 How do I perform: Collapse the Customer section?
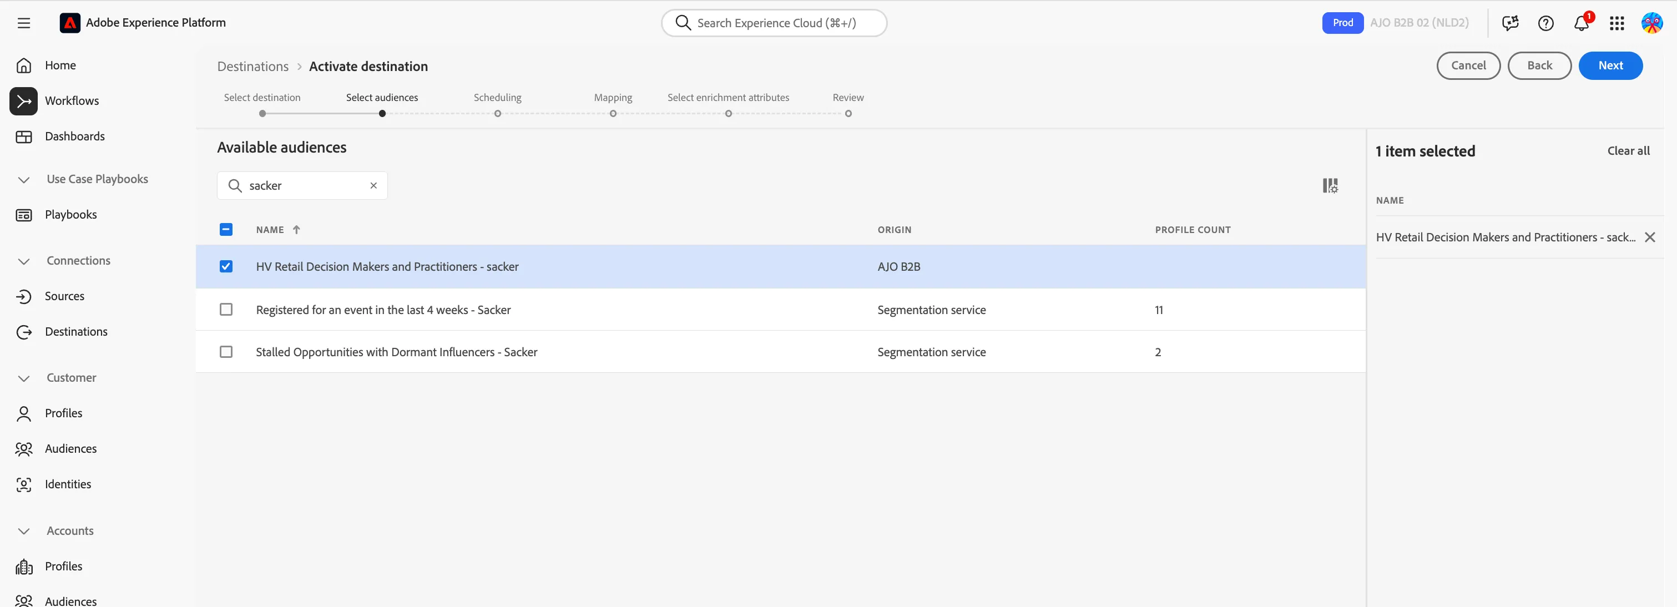point(24,378)
